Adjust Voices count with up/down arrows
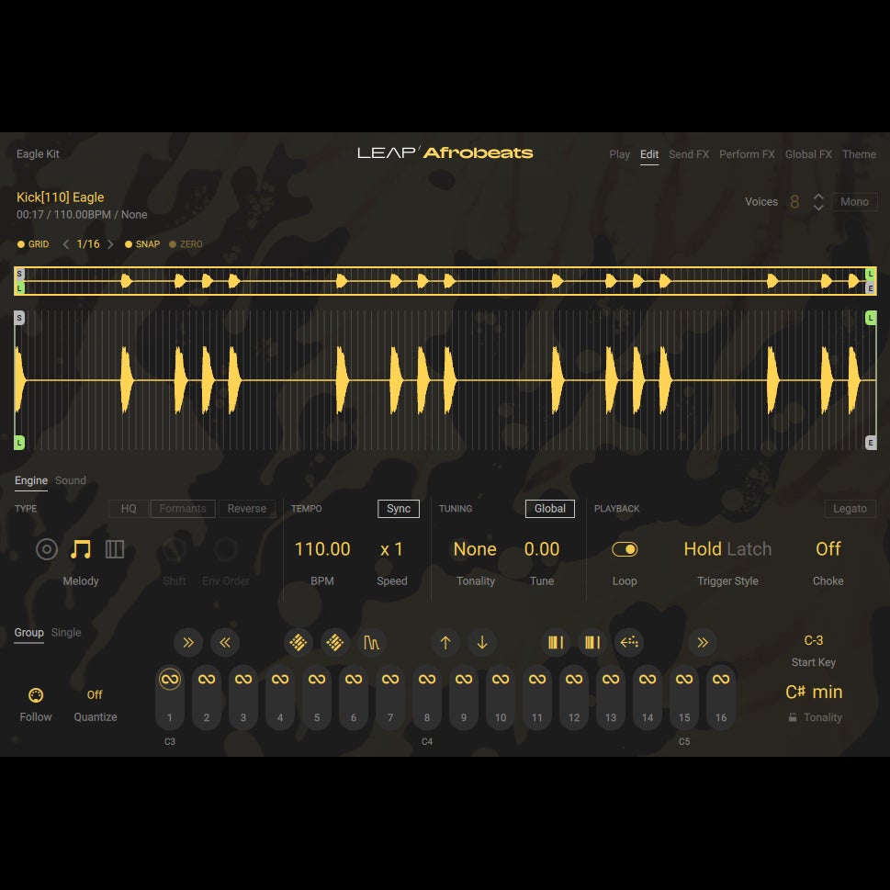 818,202
